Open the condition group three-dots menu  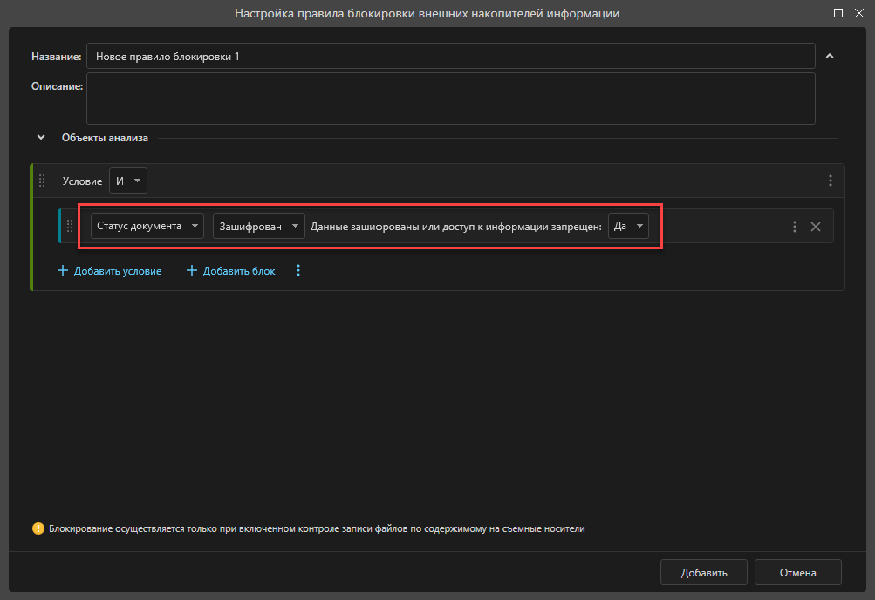click(830, 181)
